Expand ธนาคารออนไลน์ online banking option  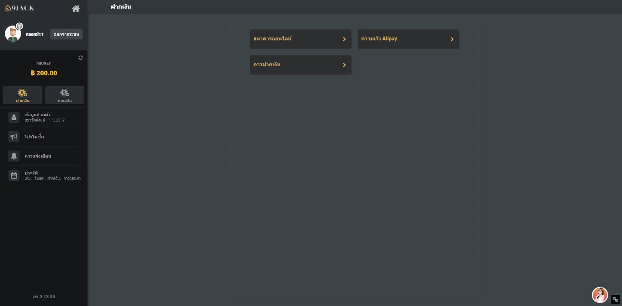tap(301, 39)
